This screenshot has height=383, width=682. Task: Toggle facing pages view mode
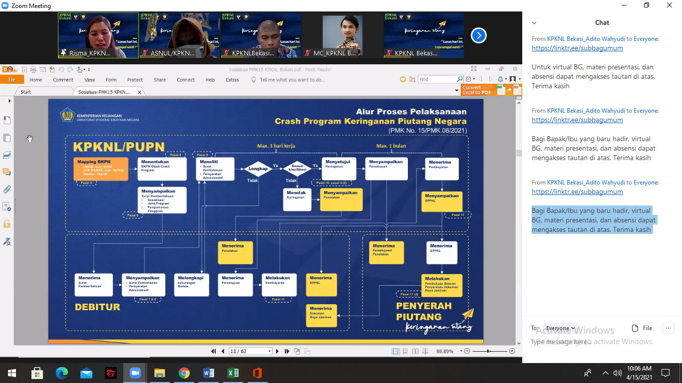coord(415,351)
